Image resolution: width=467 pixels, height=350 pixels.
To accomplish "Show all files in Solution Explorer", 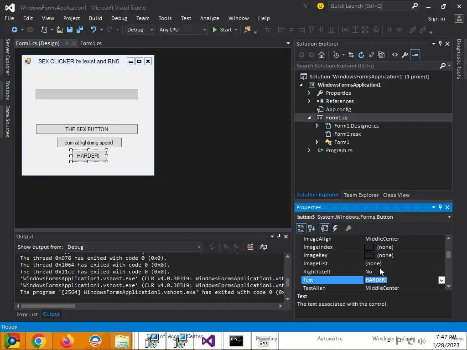I will [381, 55].
